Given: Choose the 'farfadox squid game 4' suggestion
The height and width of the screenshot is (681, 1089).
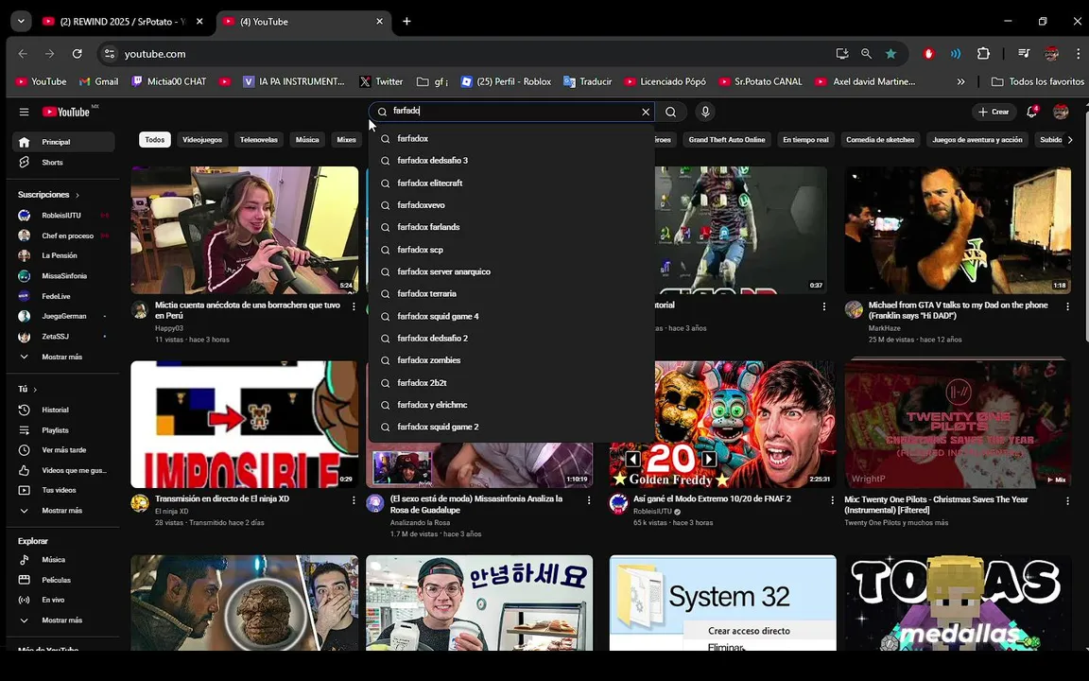Looking at the screenshot, I should (511, 316).
